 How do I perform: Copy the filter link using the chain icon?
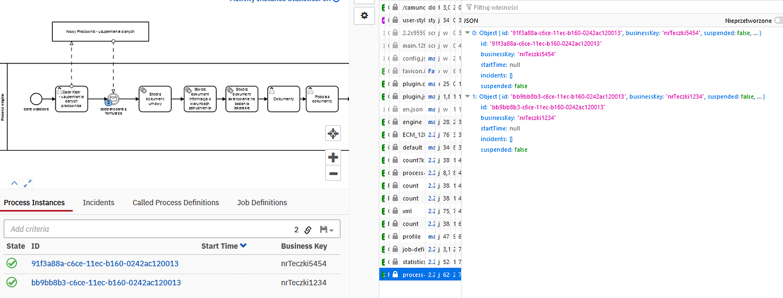(308, 229)
